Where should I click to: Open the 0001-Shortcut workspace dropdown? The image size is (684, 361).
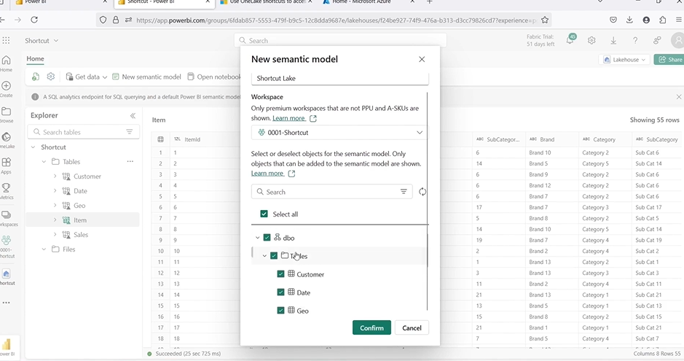pos(339,132)
